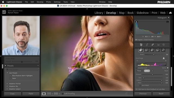Click the Sepia preset icon
The image size is (174, 98).
[10, 78]
